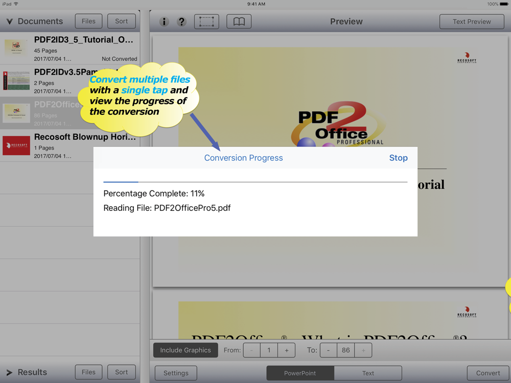Stop the conversion in progress
The image size is (511, 383).
click(398, 158)
